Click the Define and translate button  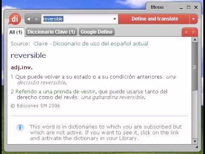tap(154, 19)
